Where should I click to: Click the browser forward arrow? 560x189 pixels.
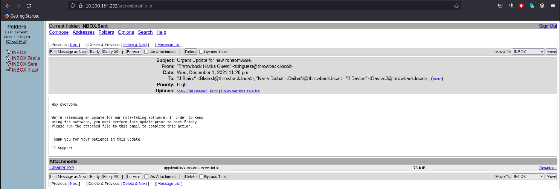18,6
